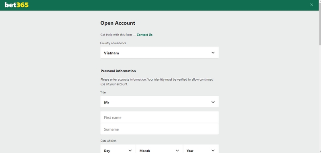Click the chevron beside Vietnam

click(213, 53)
